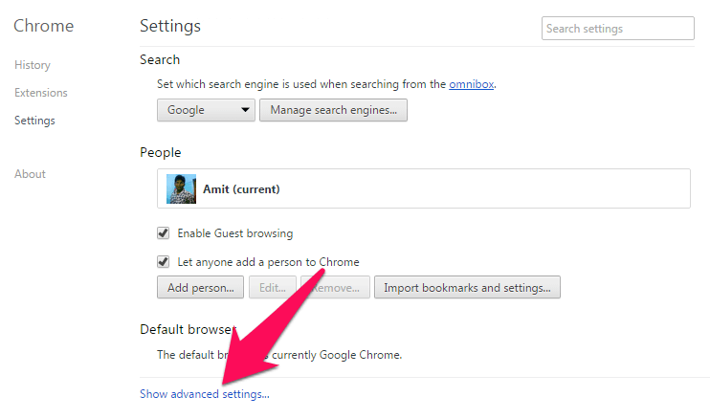Expand Show advanced settings link
The height and width of the screenshot is (419, 710).
pyautogui.click(x=205, y=394)
